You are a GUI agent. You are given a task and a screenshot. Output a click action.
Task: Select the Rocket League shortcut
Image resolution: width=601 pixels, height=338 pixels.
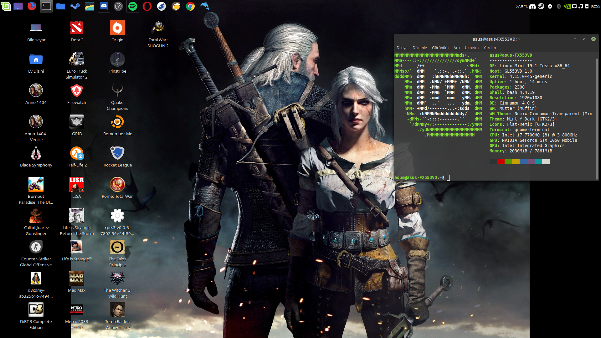[117, 156]
